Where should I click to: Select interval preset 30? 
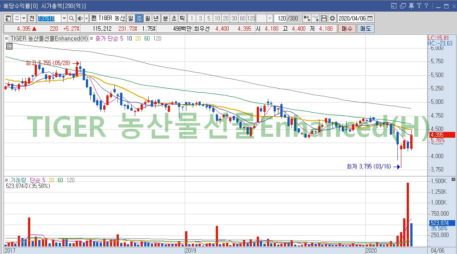click(234, 18)
